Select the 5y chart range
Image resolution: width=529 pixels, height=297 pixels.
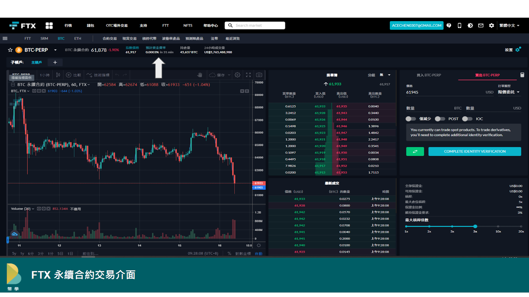(14, 253)
